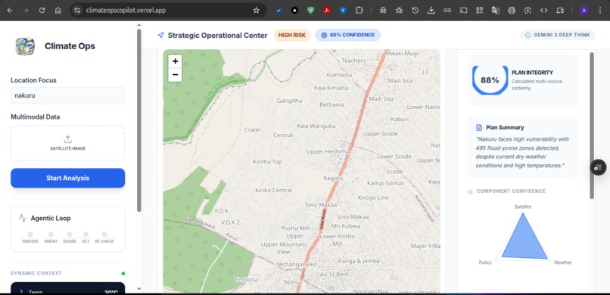Click the sidebar scroll-up arrow
The image size is (610, 295).
[139, 25]
